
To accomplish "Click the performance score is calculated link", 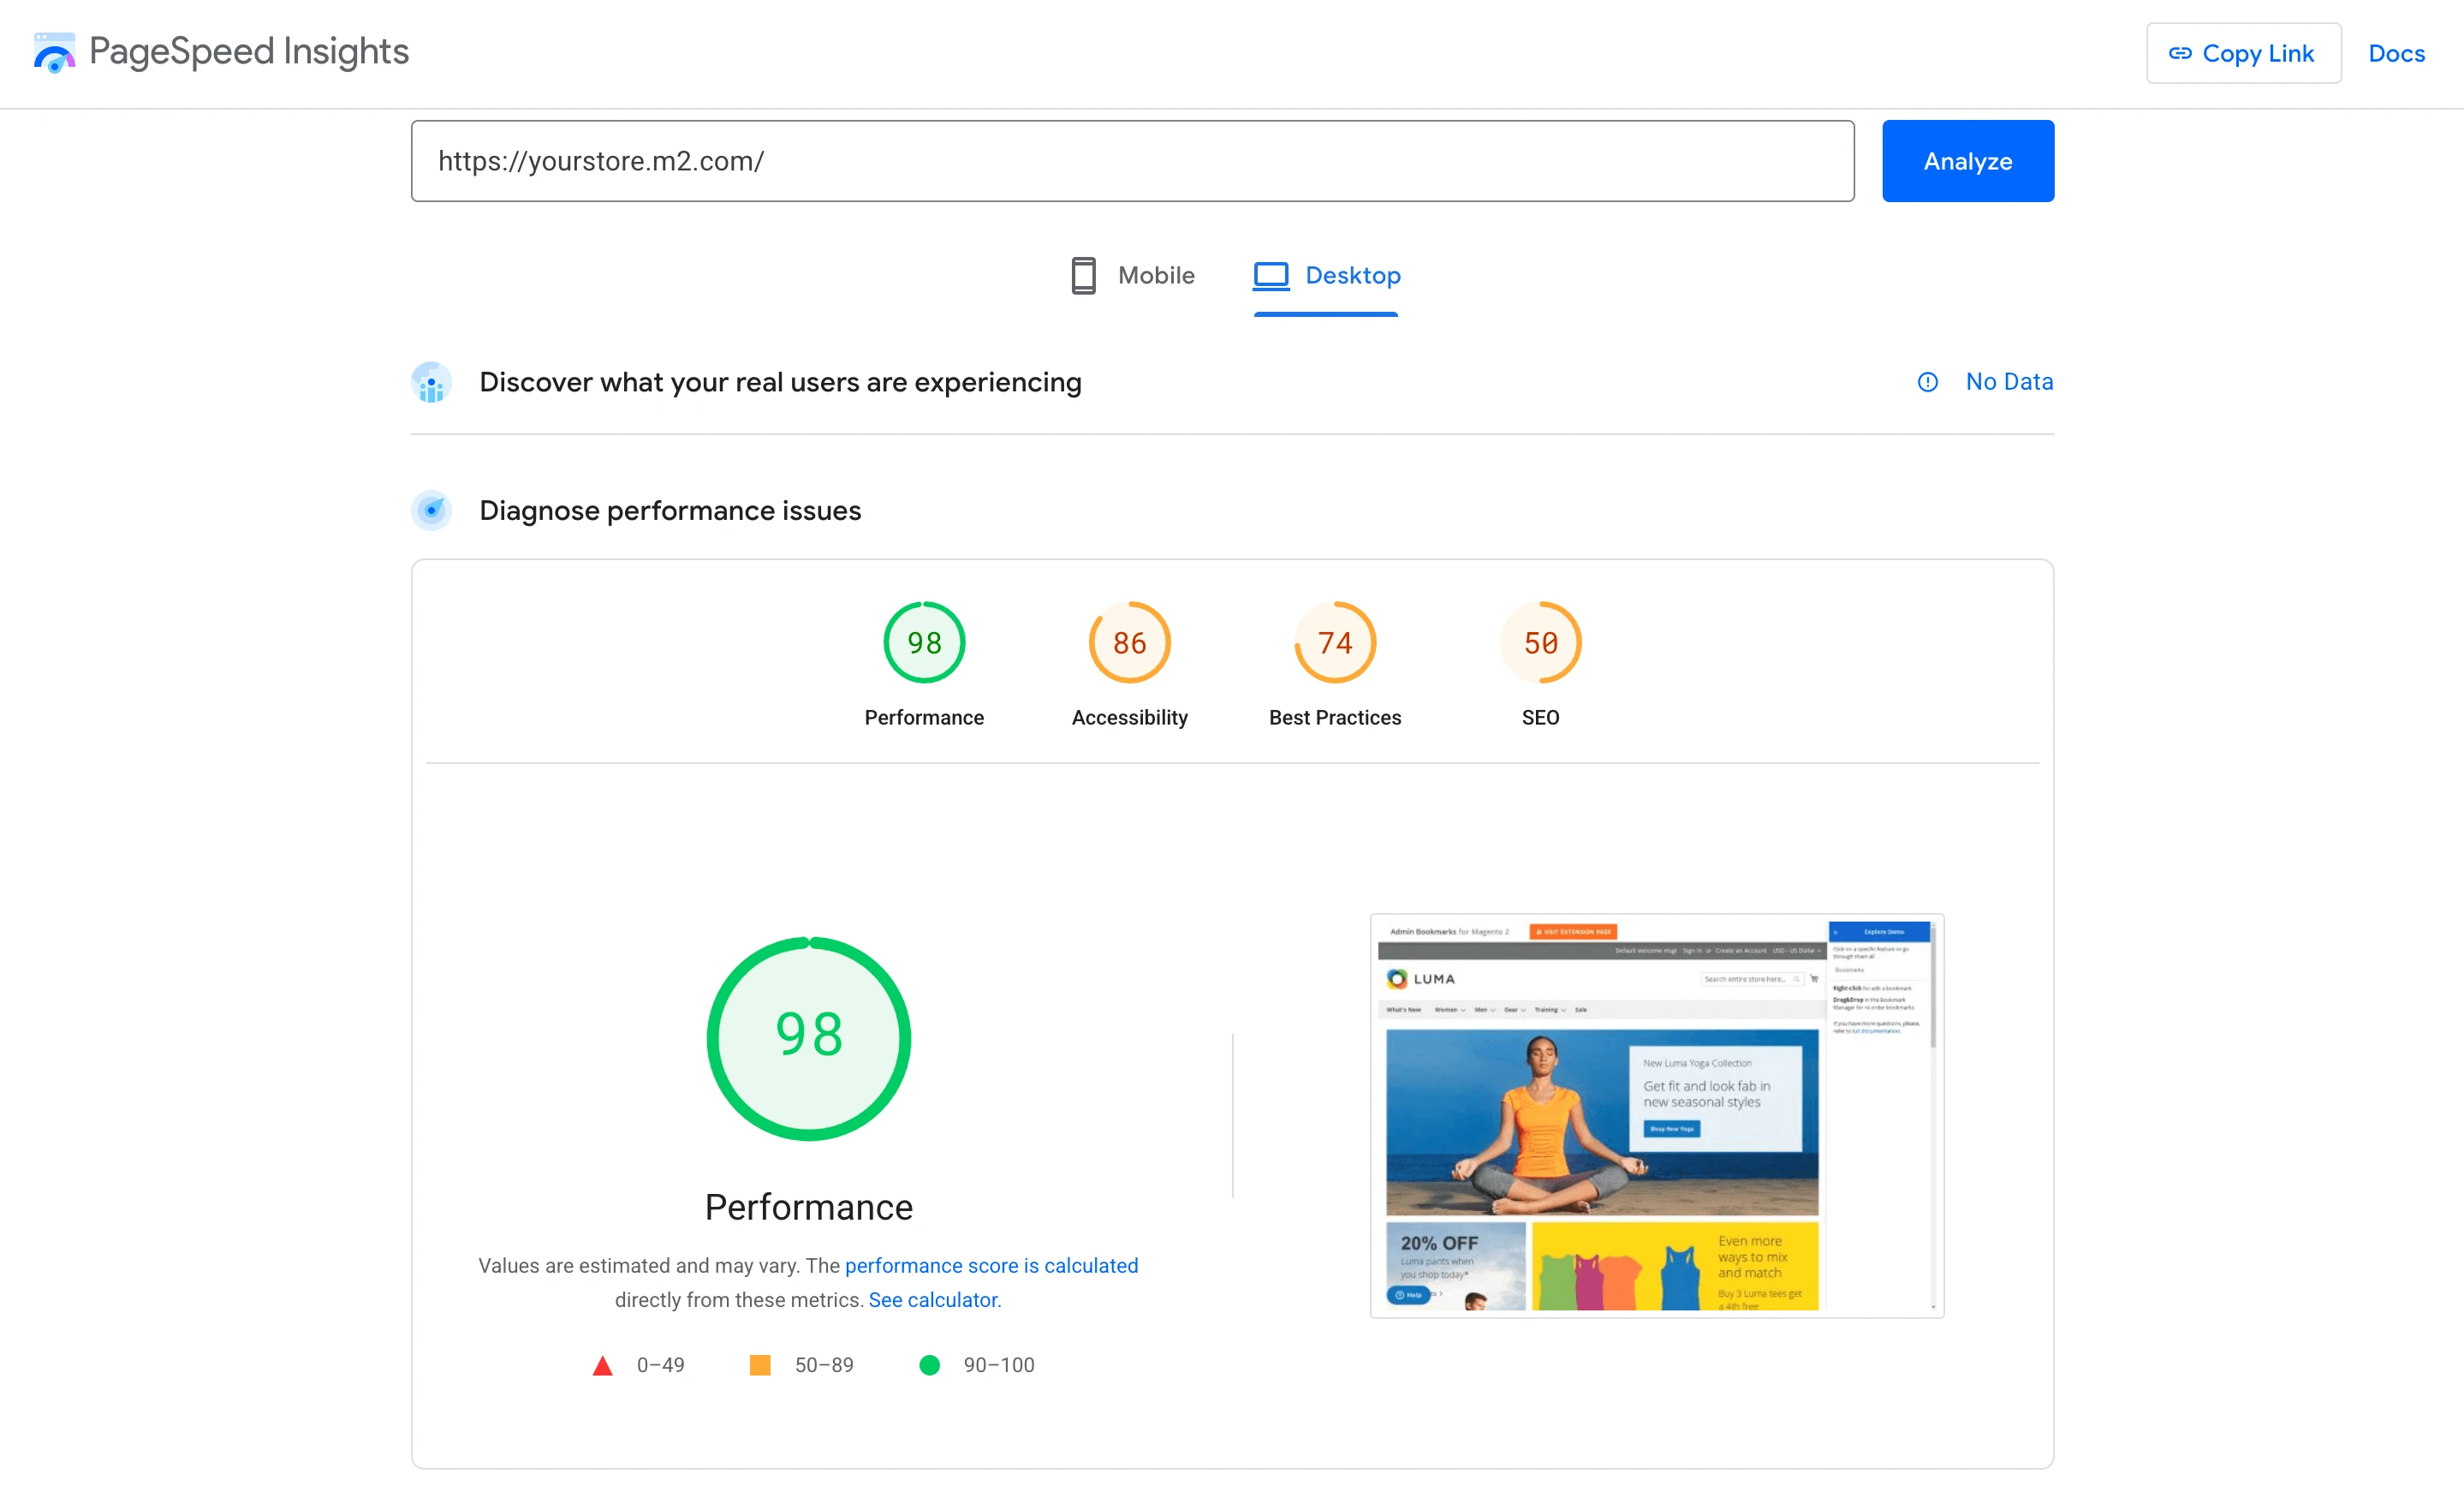I will click(x=991, y=1265).
